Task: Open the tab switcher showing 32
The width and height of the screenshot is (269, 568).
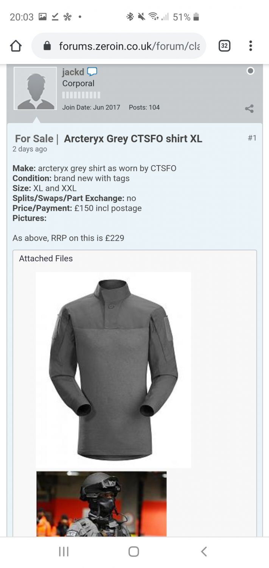Action: [224, 46]
